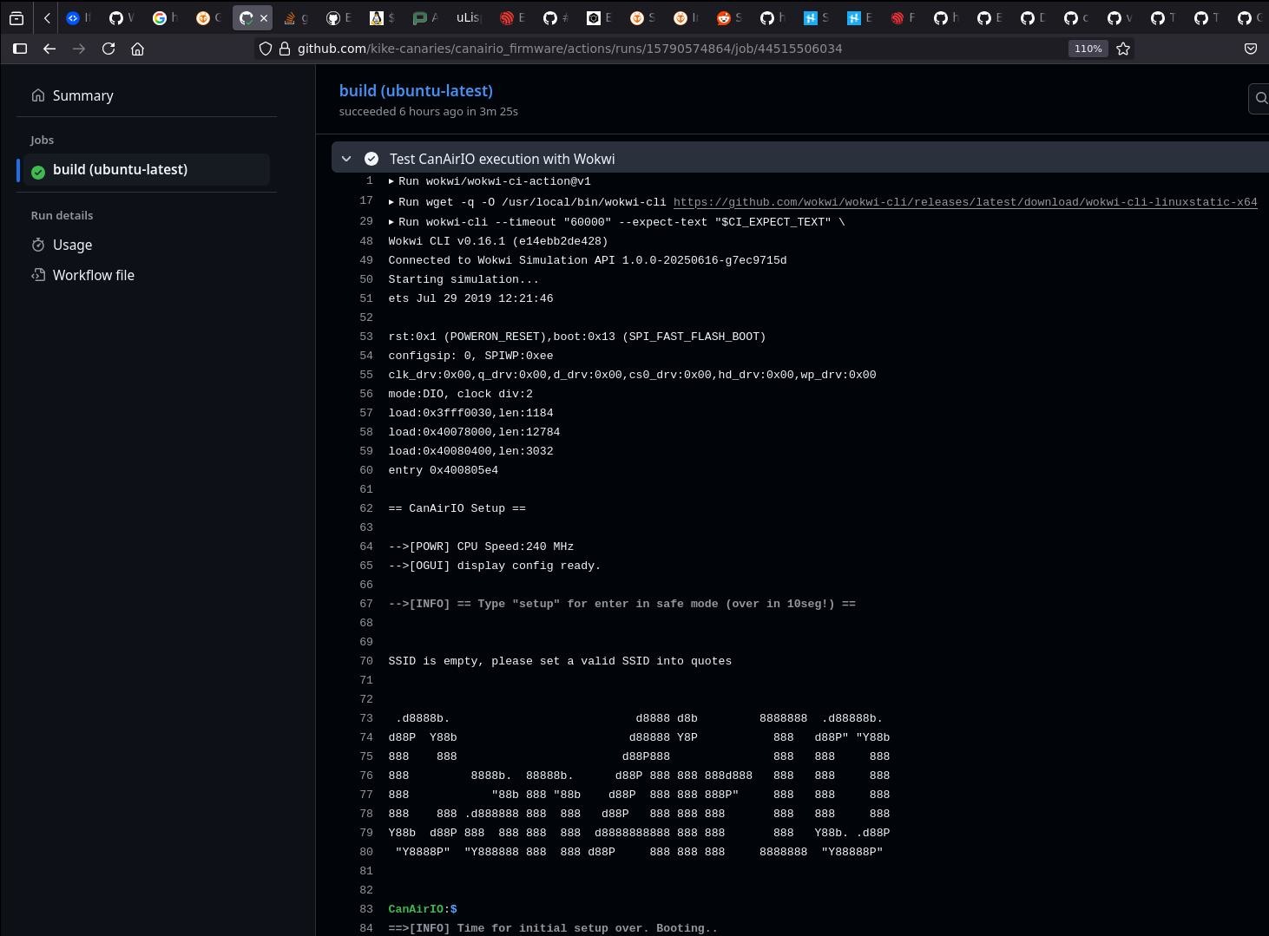Click the site security padlock icon
This screenshot has width=1269, height=936.
coord(284,49)
